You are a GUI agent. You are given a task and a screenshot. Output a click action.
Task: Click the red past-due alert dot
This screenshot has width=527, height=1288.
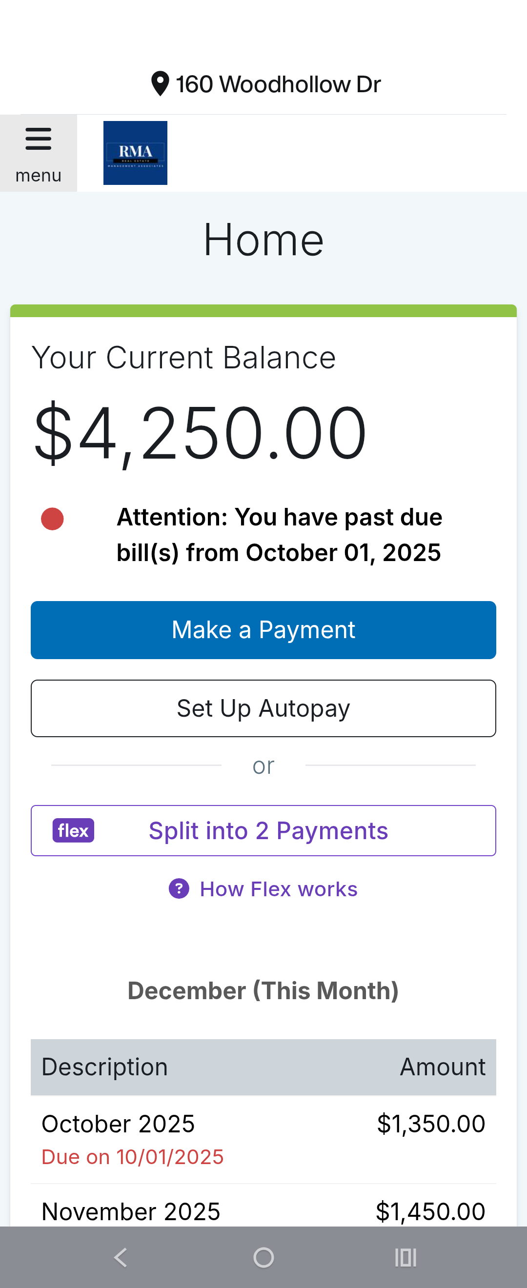(x=52, y=519)
